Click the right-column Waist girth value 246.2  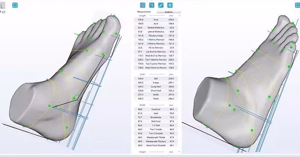[x=171, y=99]
